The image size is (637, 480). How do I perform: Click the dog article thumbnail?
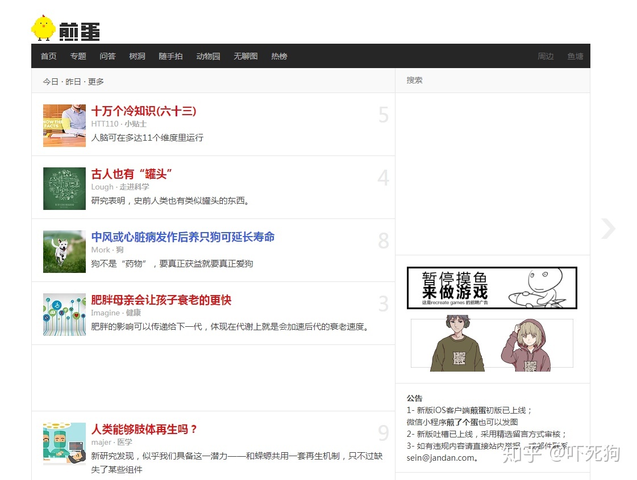point(64,251)
